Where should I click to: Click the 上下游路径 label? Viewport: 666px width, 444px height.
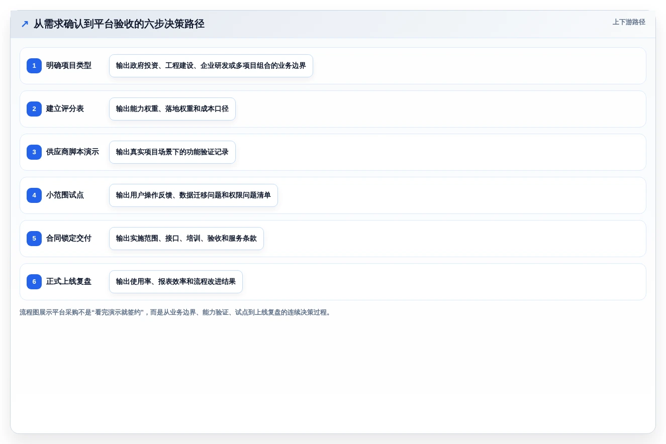629,22
